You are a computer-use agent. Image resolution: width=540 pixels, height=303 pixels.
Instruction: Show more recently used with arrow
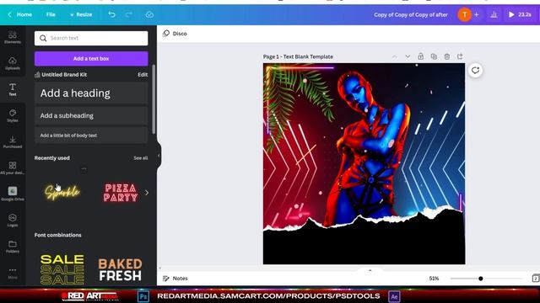[x=147, y=193]
